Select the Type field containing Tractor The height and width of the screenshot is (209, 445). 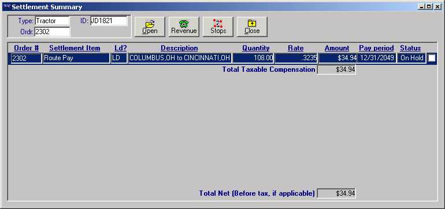tap(52, 21)
